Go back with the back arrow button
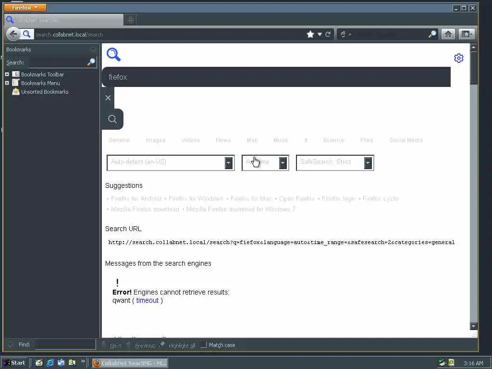The image size is (492, 369). click(13, 34)
